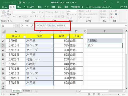The width and height of the screenshot is (128, 96).
Task: Select cell containing 付箋セット
Action: 40,59
